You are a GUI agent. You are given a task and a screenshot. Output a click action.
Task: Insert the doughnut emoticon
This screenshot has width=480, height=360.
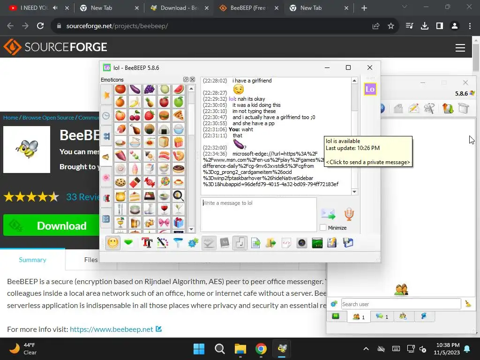tap(179, 169)
